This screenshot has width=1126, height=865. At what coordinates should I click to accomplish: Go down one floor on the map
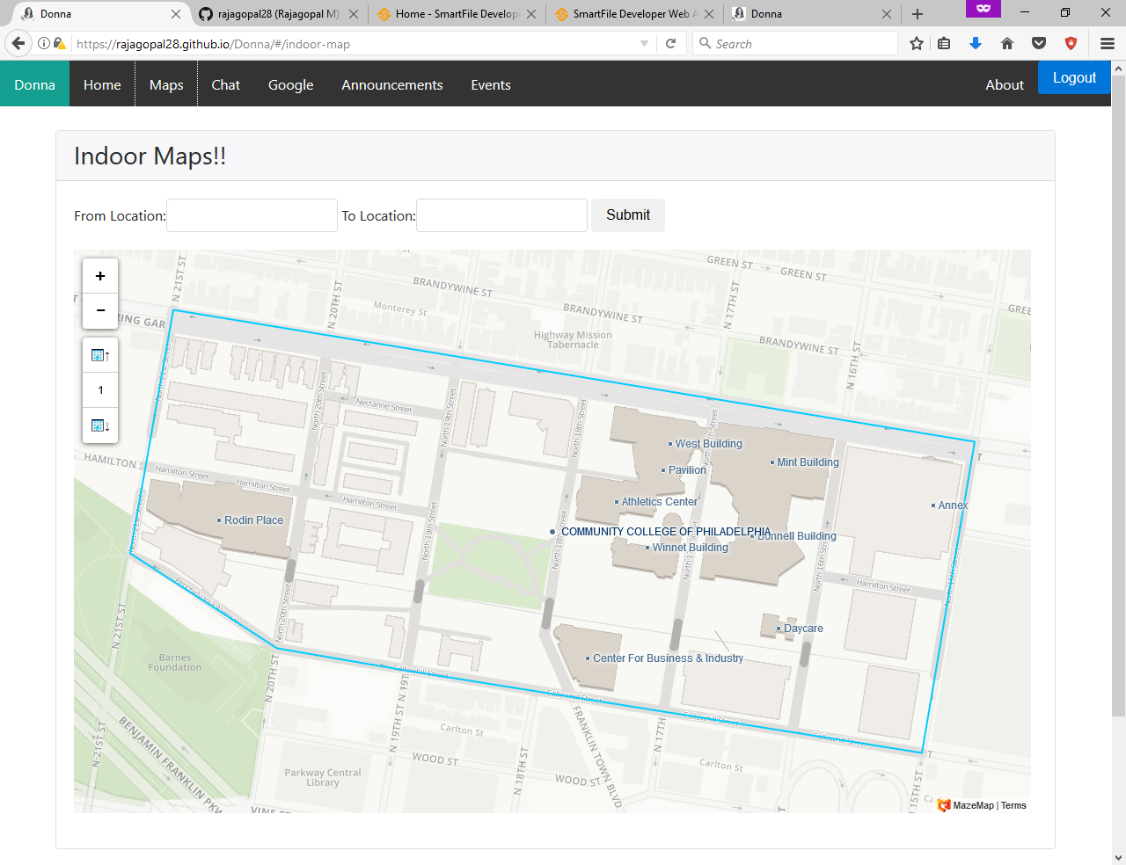tap(100, 425)
